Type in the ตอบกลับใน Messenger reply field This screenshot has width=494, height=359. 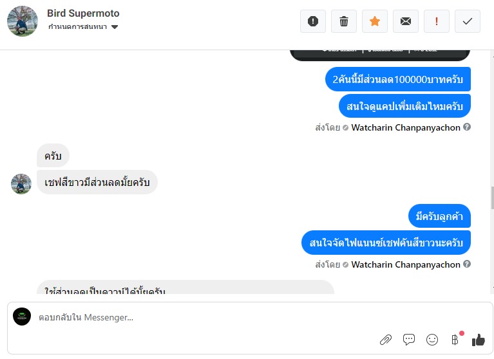coord(193,317)
